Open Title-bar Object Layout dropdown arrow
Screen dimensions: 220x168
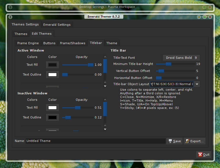(x=197, y=84)
